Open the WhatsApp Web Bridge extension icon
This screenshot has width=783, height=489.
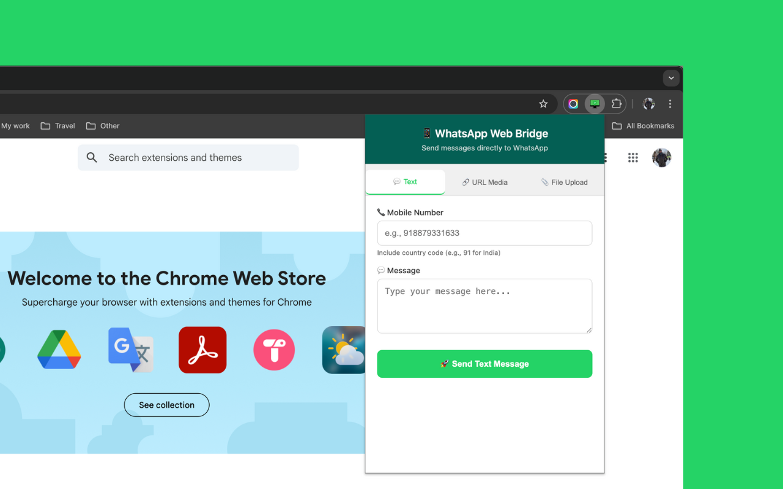pos(594,103)
